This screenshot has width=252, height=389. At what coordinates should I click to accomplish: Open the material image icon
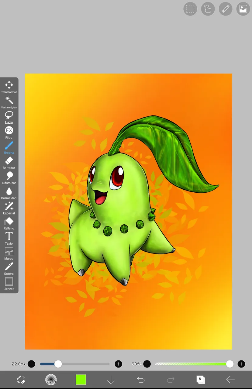[243, 9]
